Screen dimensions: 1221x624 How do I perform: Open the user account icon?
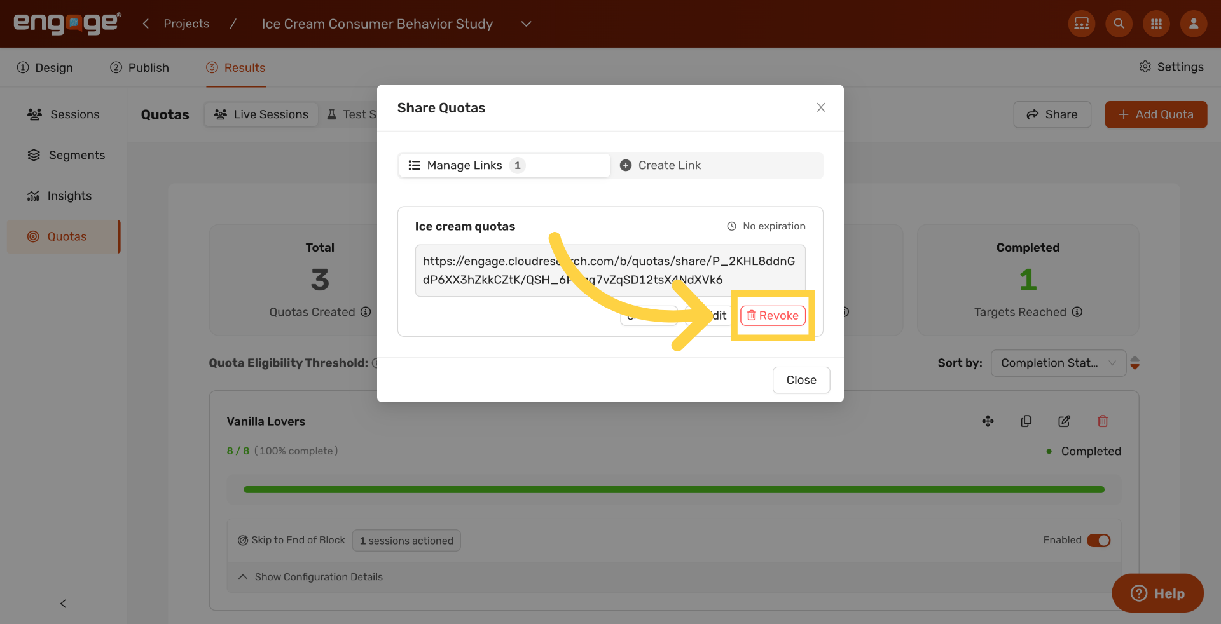1194,24
